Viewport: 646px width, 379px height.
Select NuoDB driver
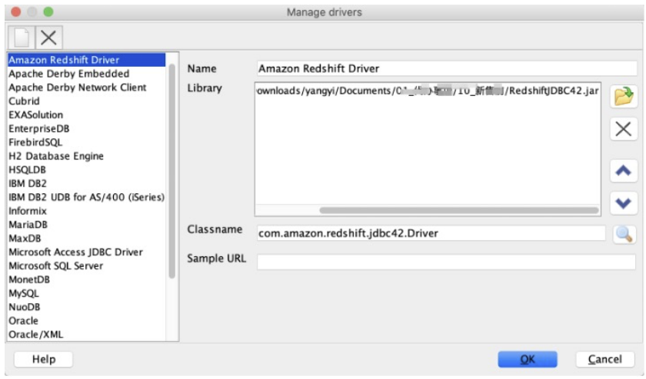pos(86,307)
